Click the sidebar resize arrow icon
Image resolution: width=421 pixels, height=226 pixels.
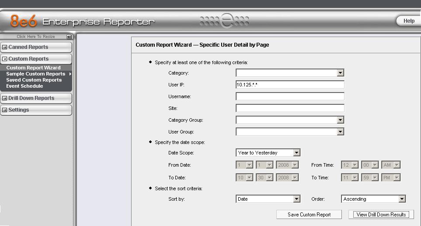(x=69, y=37)
